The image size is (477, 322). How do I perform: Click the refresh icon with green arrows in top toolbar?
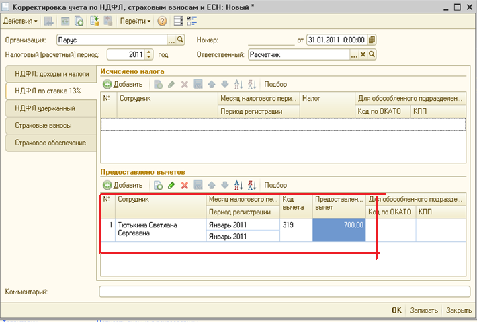pos(65,21)
